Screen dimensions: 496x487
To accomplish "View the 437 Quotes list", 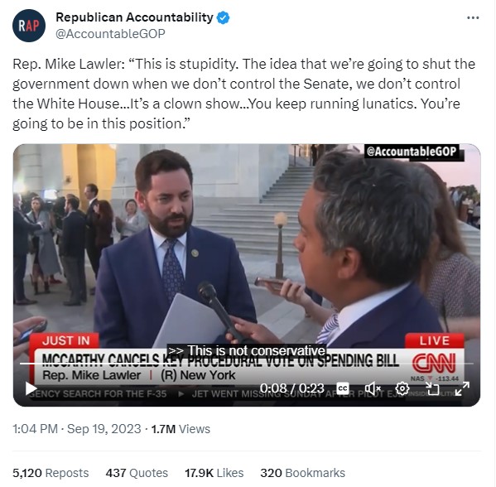I will point(137,473).
